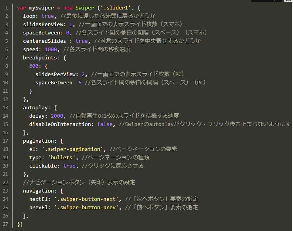
Task: Click line number 23 in the gutter
Action: click(5, 191)
